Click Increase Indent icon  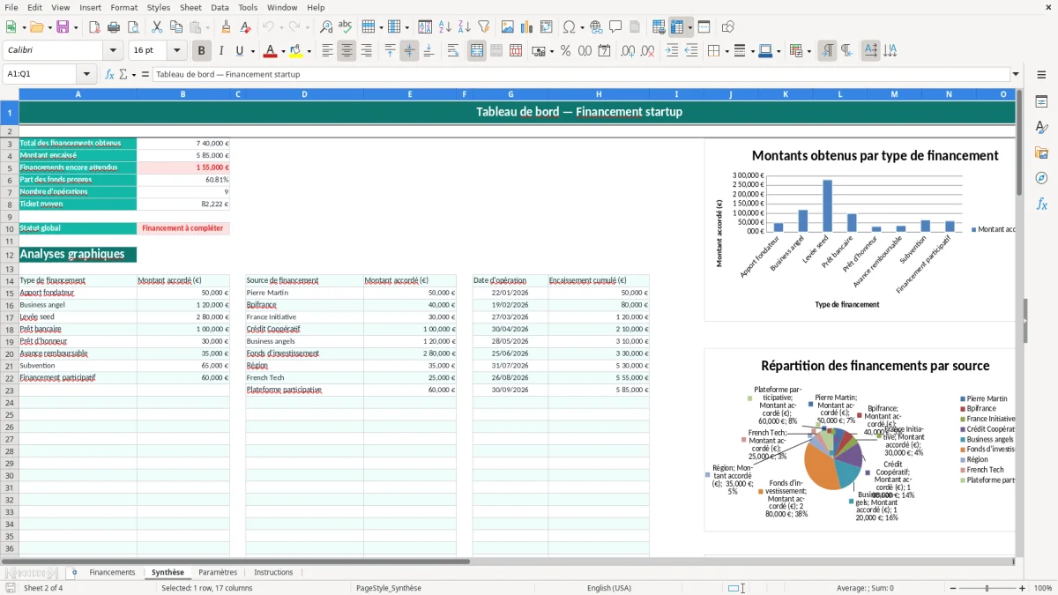[672, 51]
